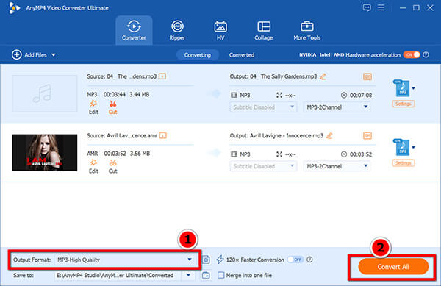Open metadata editor icon for Avril Lavigne output
The width and height of the screenshot is (441, 286).
click(x=367, y=136)
